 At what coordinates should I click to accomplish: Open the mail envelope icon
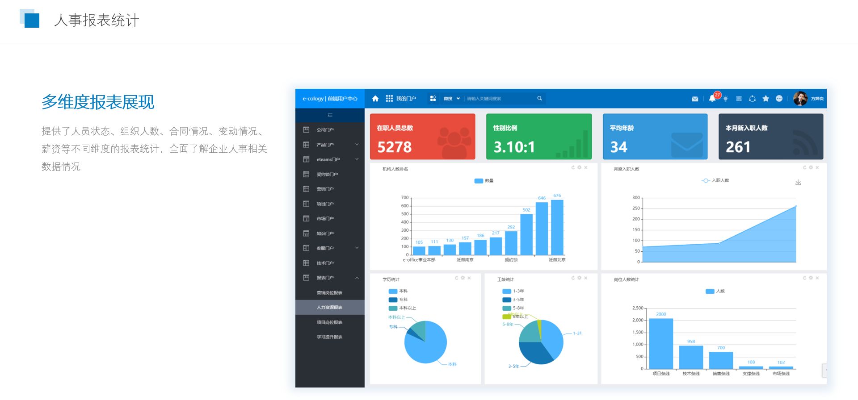coord(695,99)
